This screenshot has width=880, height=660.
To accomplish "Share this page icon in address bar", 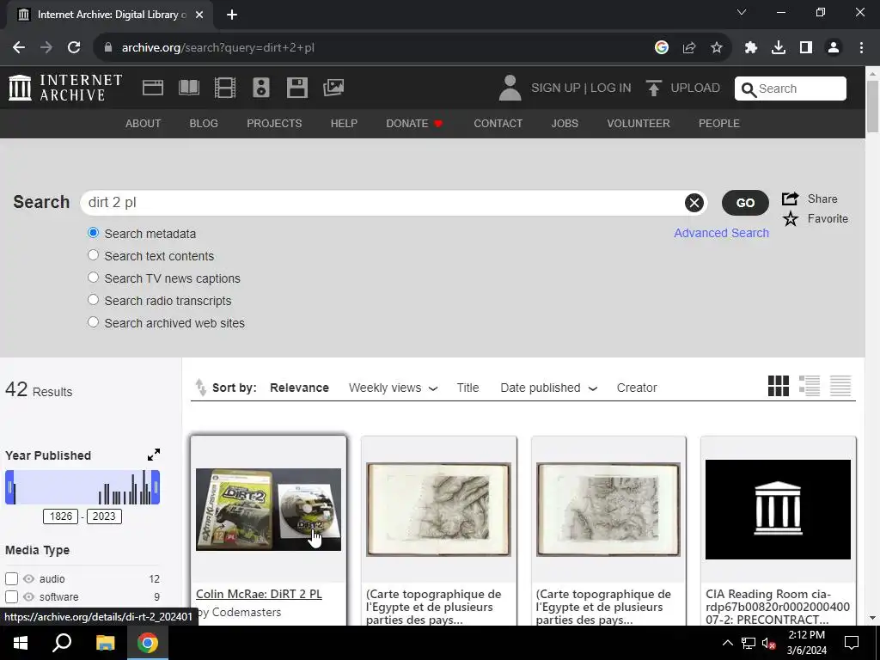I will [689, 48].
